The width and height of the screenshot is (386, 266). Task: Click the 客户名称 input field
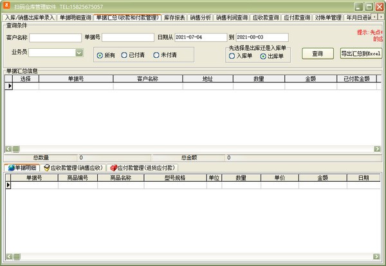coord(55,37)
